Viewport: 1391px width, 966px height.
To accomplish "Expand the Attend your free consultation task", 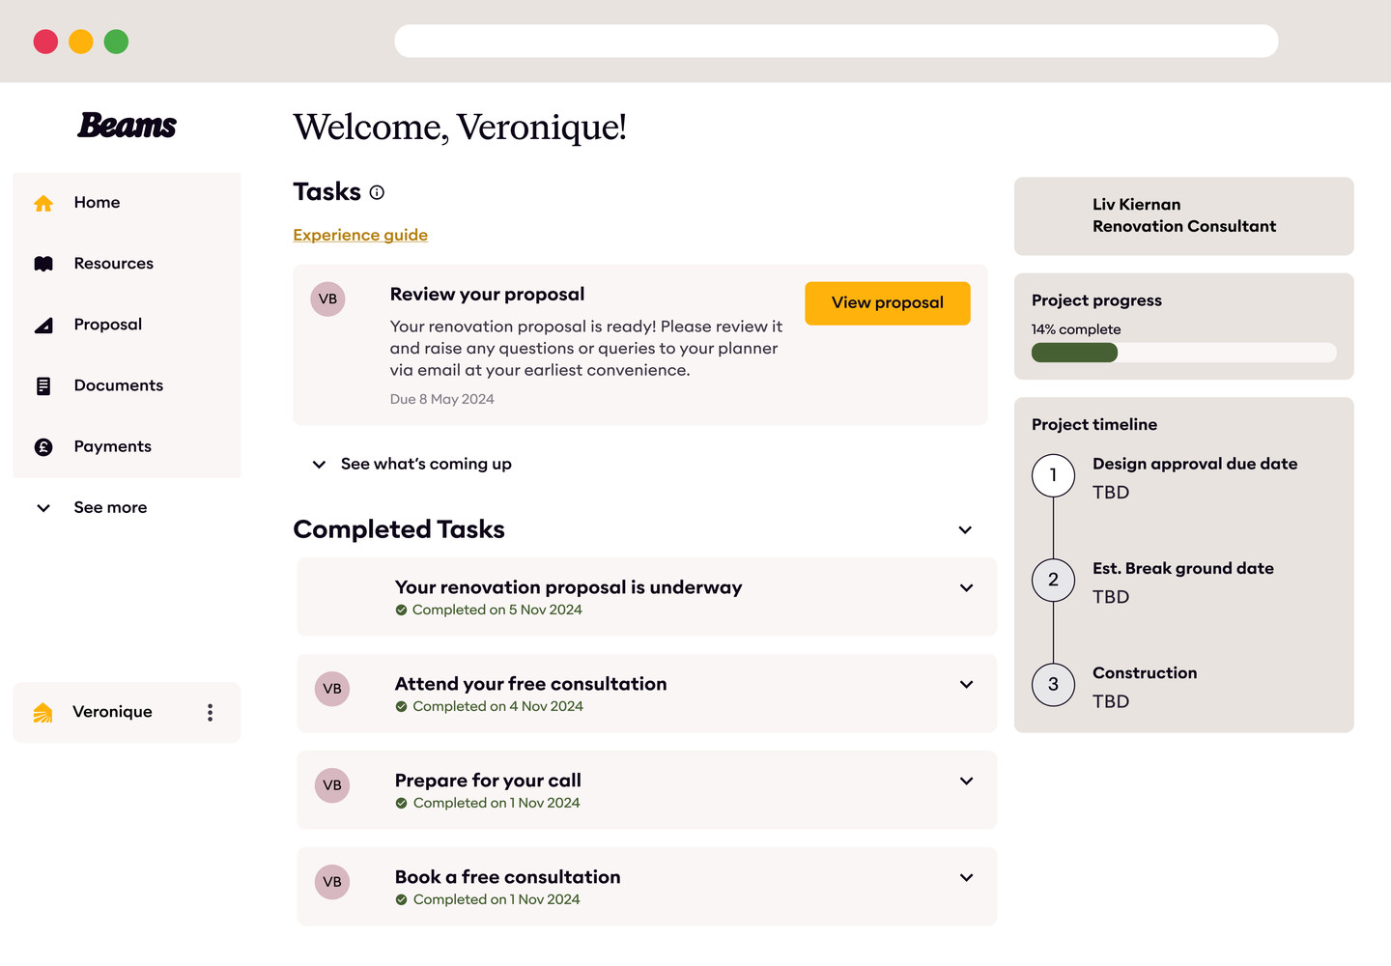I will pyautogui.click(x=966, y=685).
